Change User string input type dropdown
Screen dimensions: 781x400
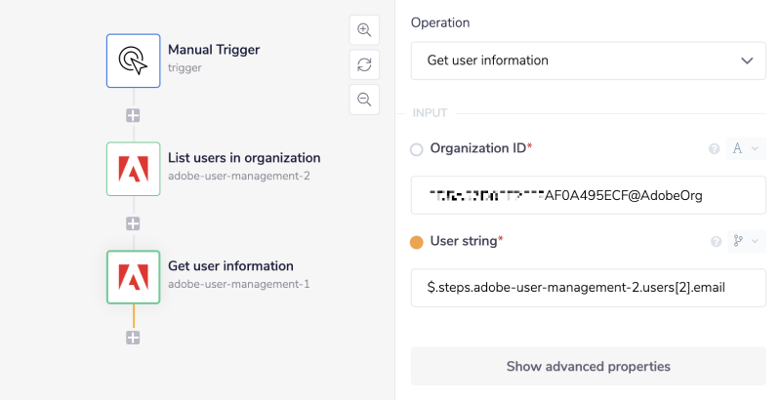pyautogui.click(x=746, y=241)
